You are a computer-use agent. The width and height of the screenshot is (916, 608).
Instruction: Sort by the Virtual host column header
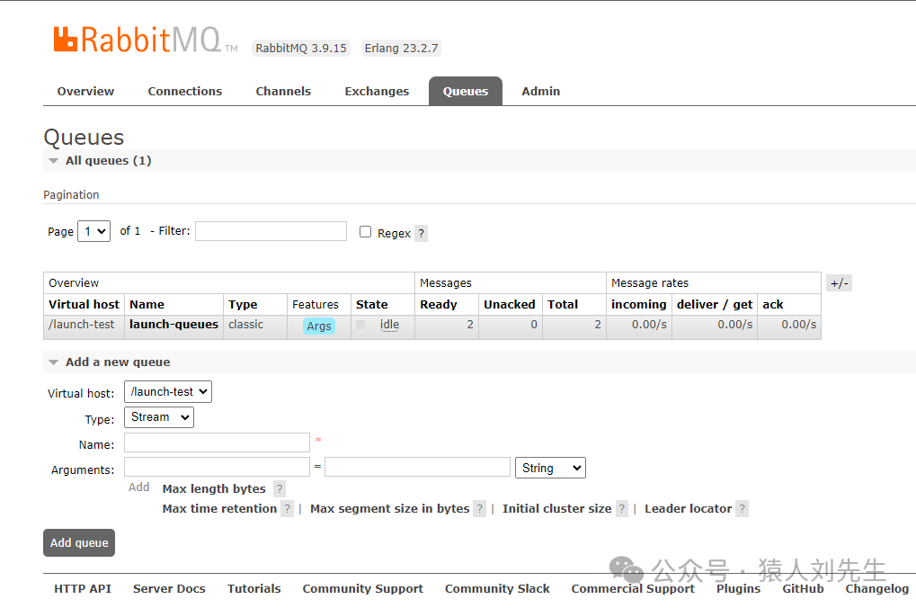[84, 305]
